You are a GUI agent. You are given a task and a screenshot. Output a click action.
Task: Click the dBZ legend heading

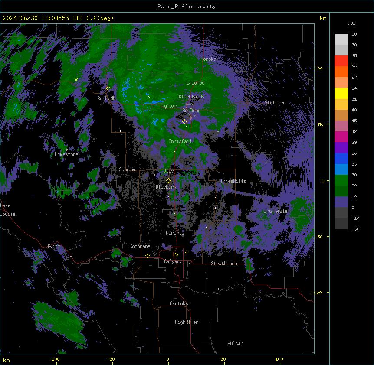click(351, 23)
